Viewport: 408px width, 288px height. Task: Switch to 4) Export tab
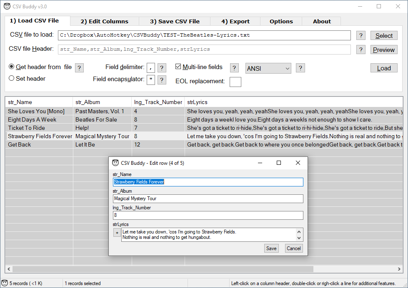(235, 21)
